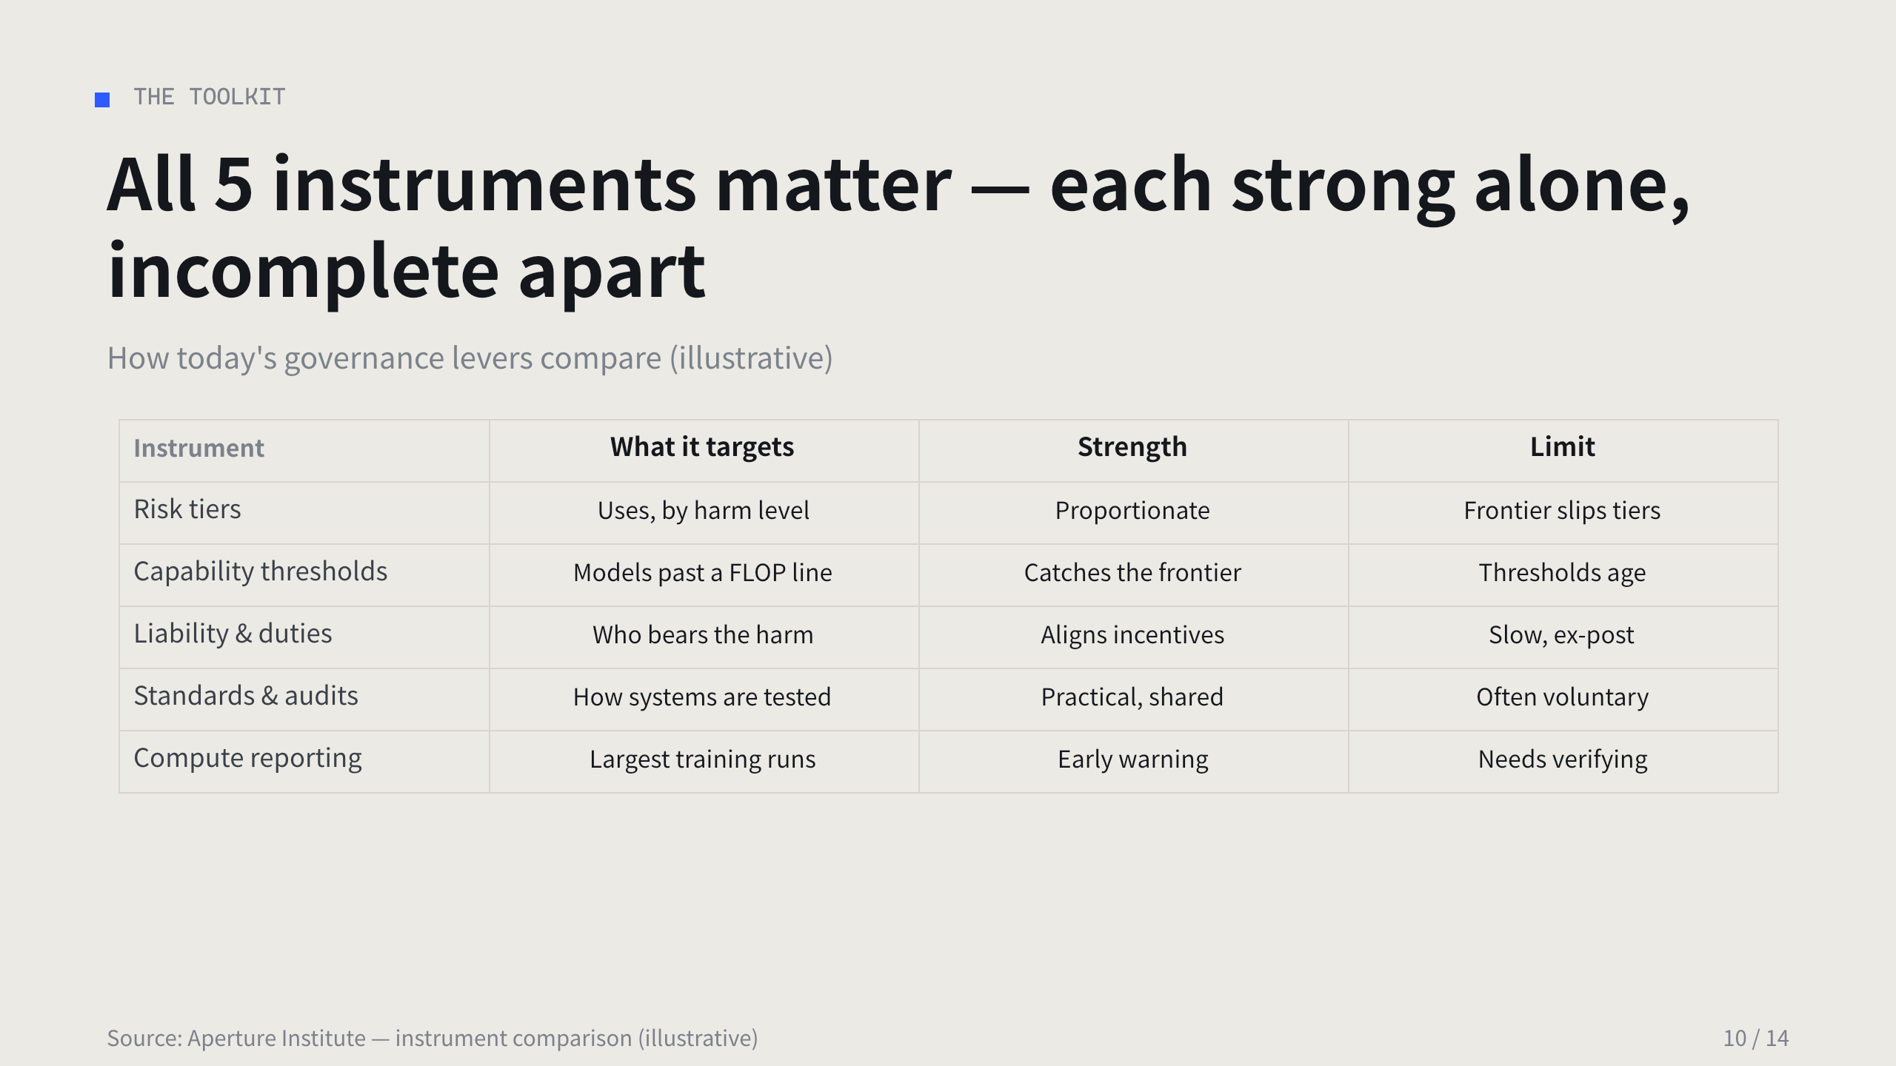Select the Risk tiers row label
This screenshot has height=1066, width=1896.
187,509
